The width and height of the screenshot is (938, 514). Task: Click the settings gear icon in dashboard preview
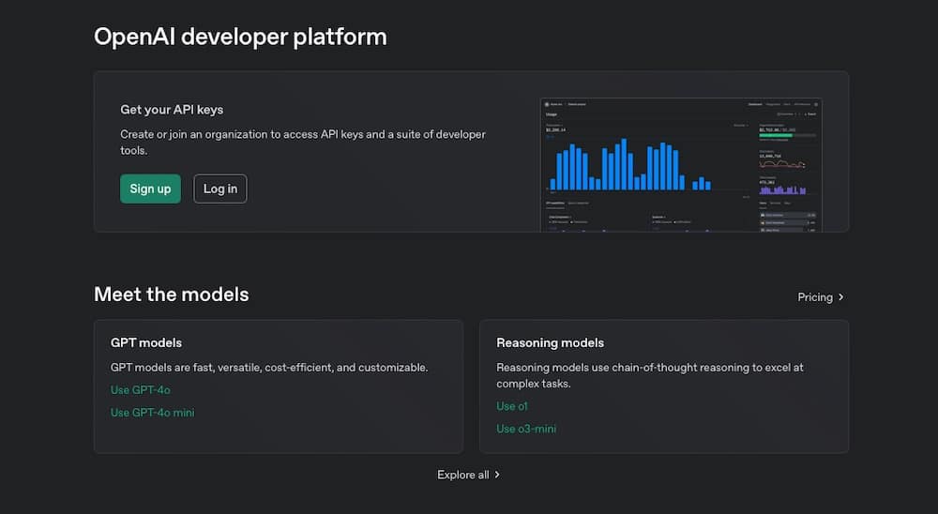click(x=816, y=104)
